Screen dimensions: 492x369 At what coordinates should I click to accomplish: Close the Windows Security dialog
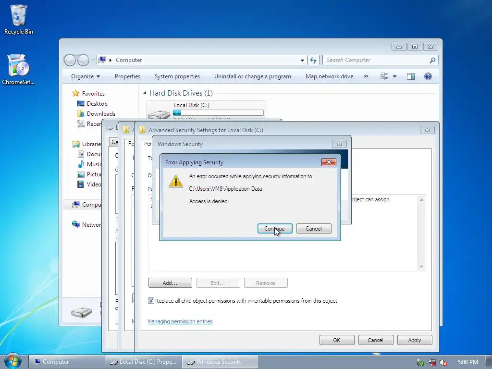(339, 144)
